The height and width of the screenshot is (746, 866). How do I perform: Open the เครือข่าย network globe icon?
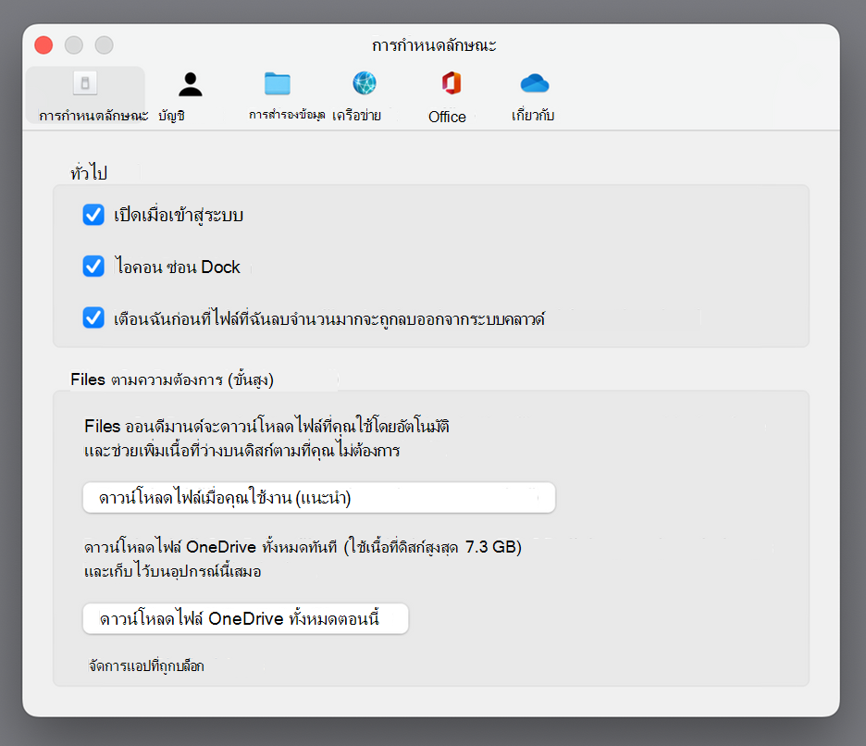tap(365, 83)
